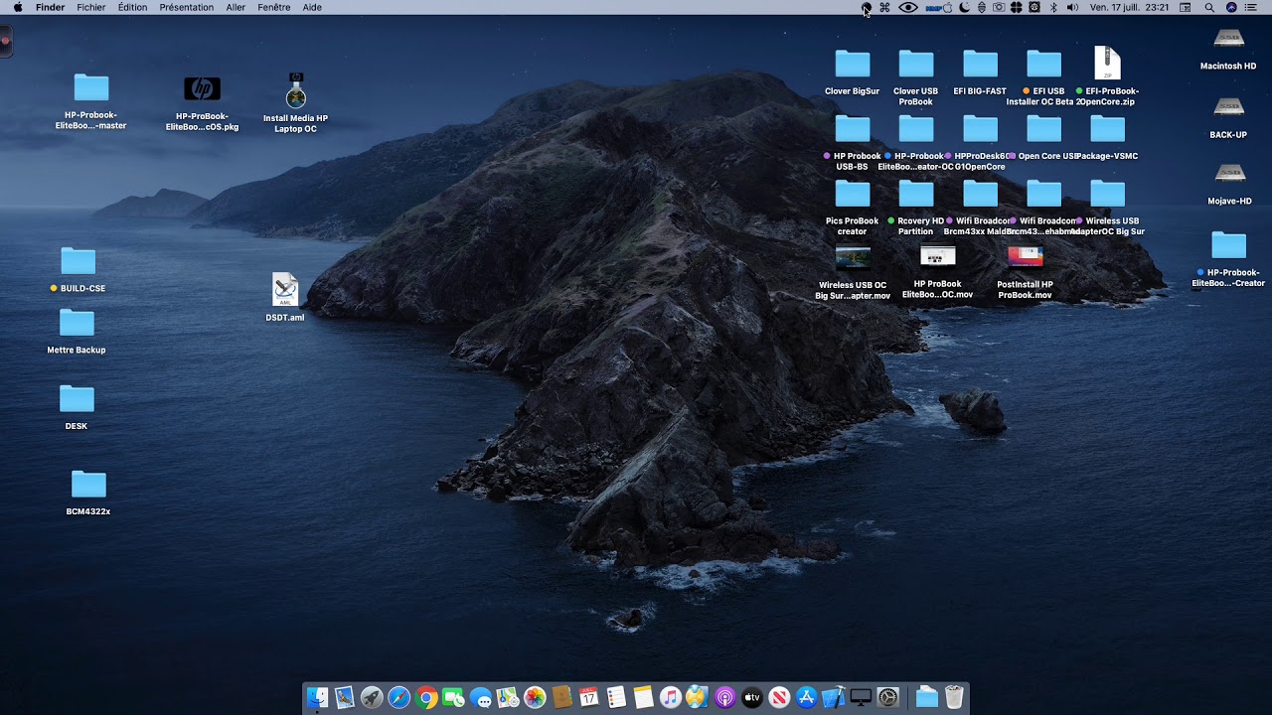Open the Aide menu
Image resolution: width=1272 pixels, height=715 pixels.
pos(312,7)
